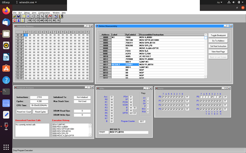Image resolution: width=246 pixels, height=153 pixels.
Task: Click the Execution History scroll-up arrow
Action: [90, 125]
